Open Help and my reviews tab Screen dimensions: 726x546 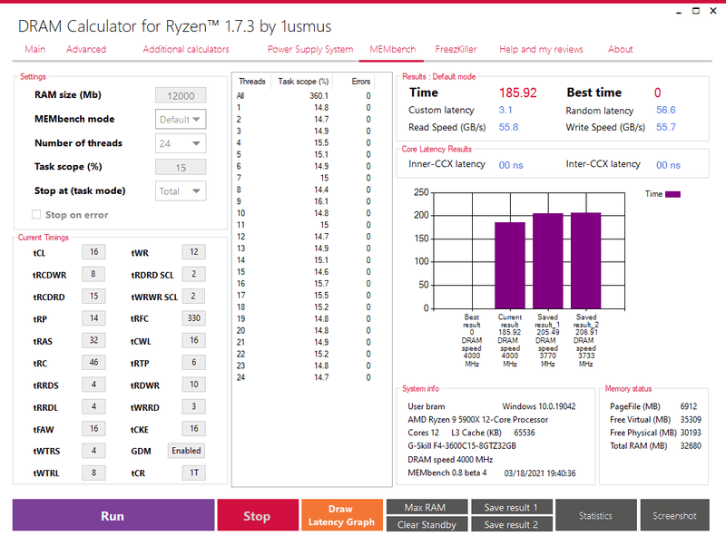click(541, 49)
